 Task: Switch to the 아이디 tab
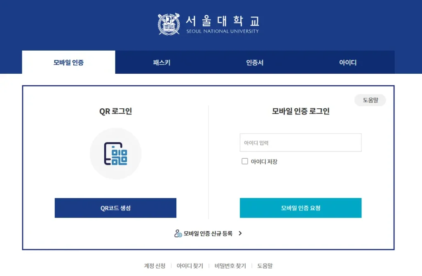[348, 62]
